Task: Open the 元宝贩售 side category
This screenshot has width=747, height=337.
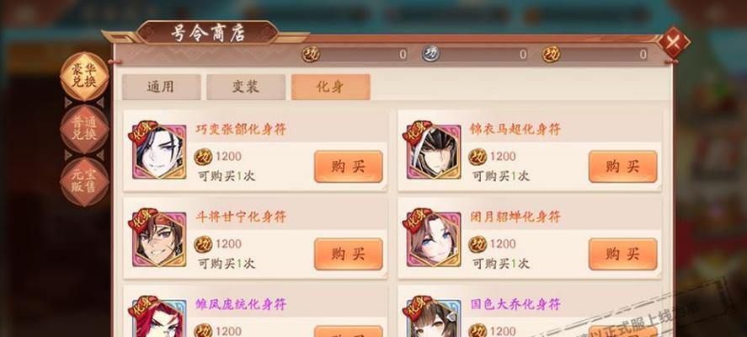Action: (x=84, y=182)
